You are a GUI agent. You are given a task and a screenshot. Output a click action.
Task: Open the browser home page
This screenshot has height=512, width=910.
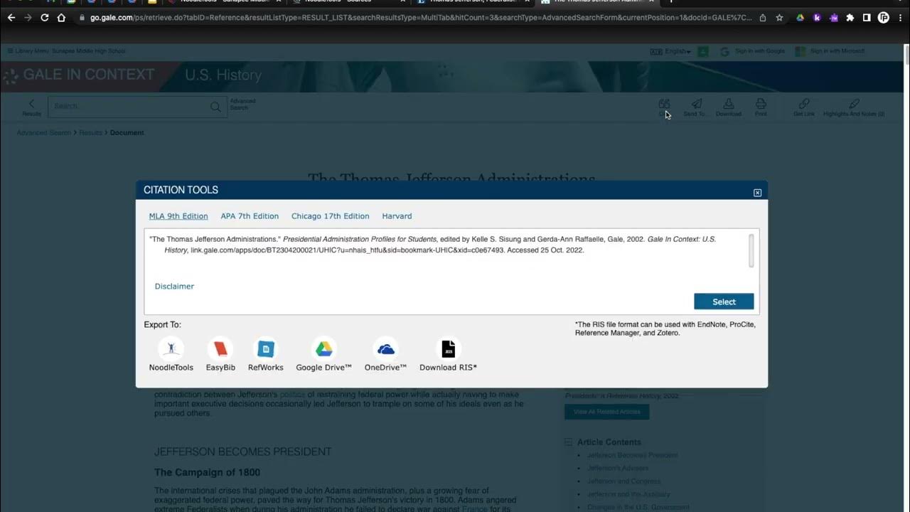pyautogui.click(x=61, y=18)
